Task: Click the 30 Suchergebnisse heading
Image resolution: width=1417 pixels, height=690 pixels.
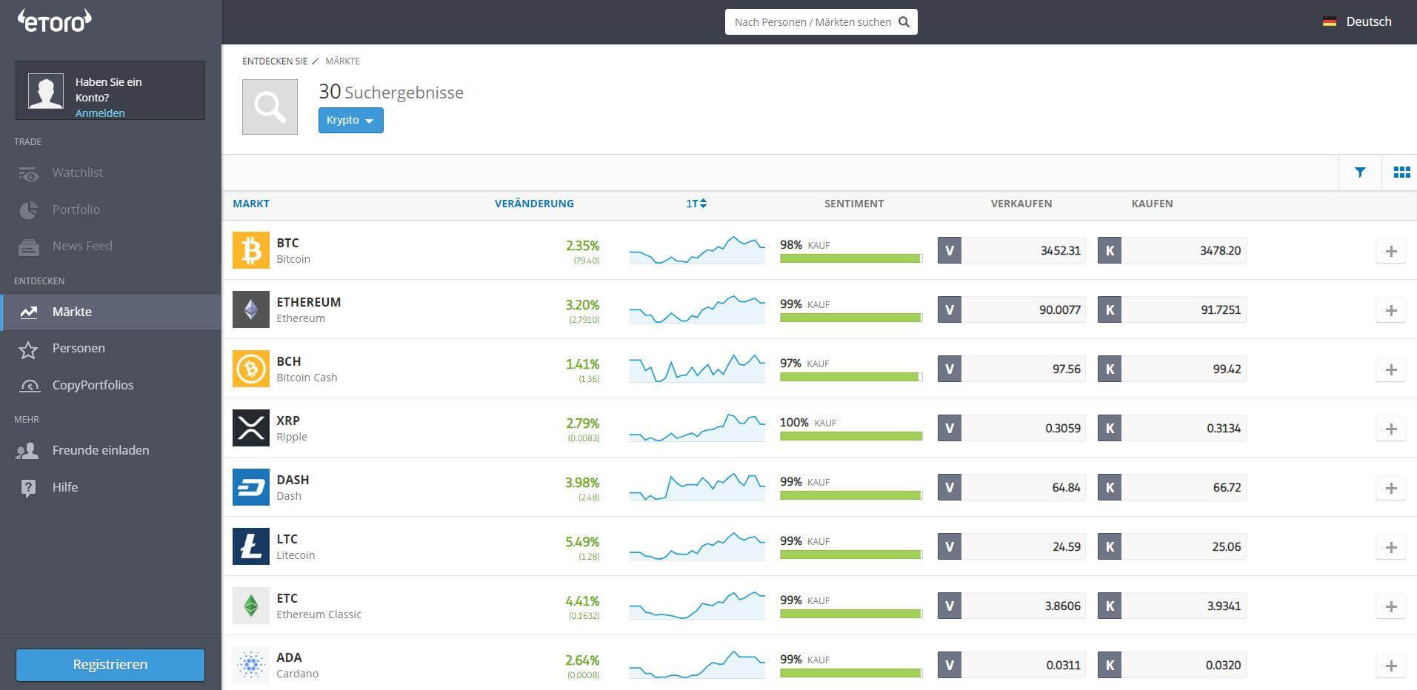Action: point(391,92)
